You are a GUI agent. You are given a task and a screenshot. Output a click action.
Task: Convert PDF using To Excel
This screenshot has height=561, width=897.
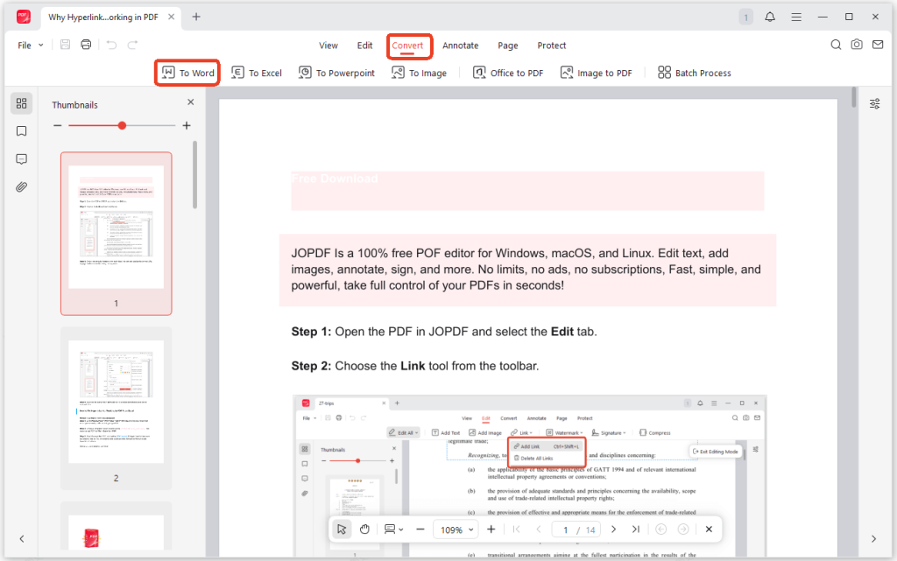(x=257, y=73)
